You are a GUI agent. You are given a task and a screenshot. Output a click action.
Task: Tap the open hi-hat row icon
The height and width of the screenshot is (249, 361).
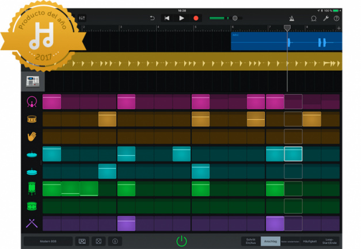(x=32, y=171)
